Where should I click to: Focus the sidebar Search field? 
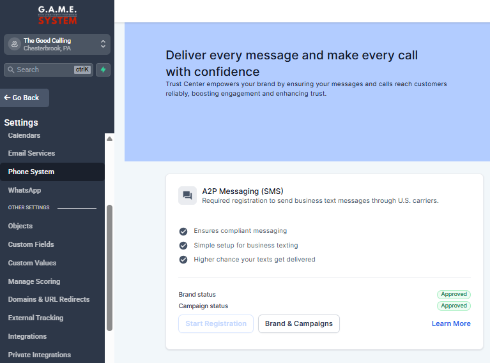pyautogui.click(x=49, y=70)
